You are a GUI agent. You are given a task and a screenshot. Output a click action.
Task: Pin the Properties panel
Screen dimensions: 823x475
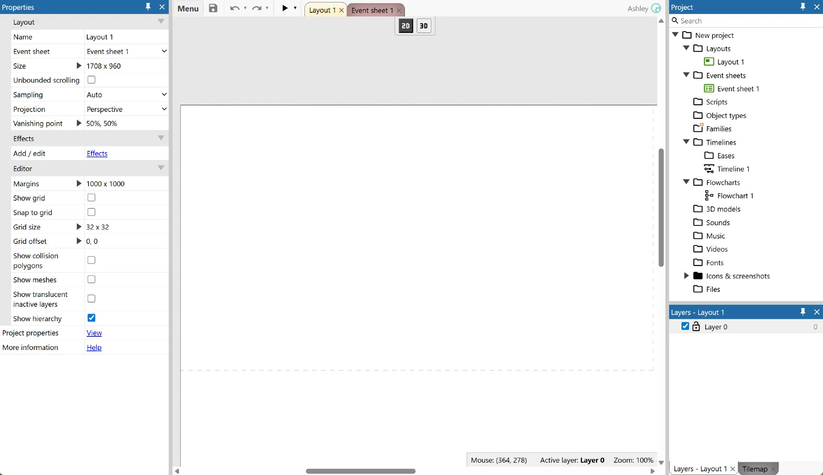tap(148, 7)
